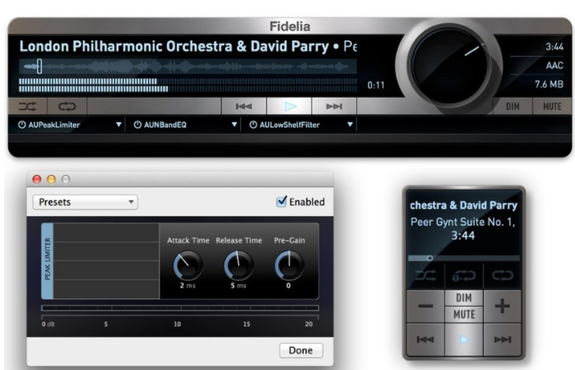
Task: Click the 0:11 elapsed time display
Action: (376, 85)
